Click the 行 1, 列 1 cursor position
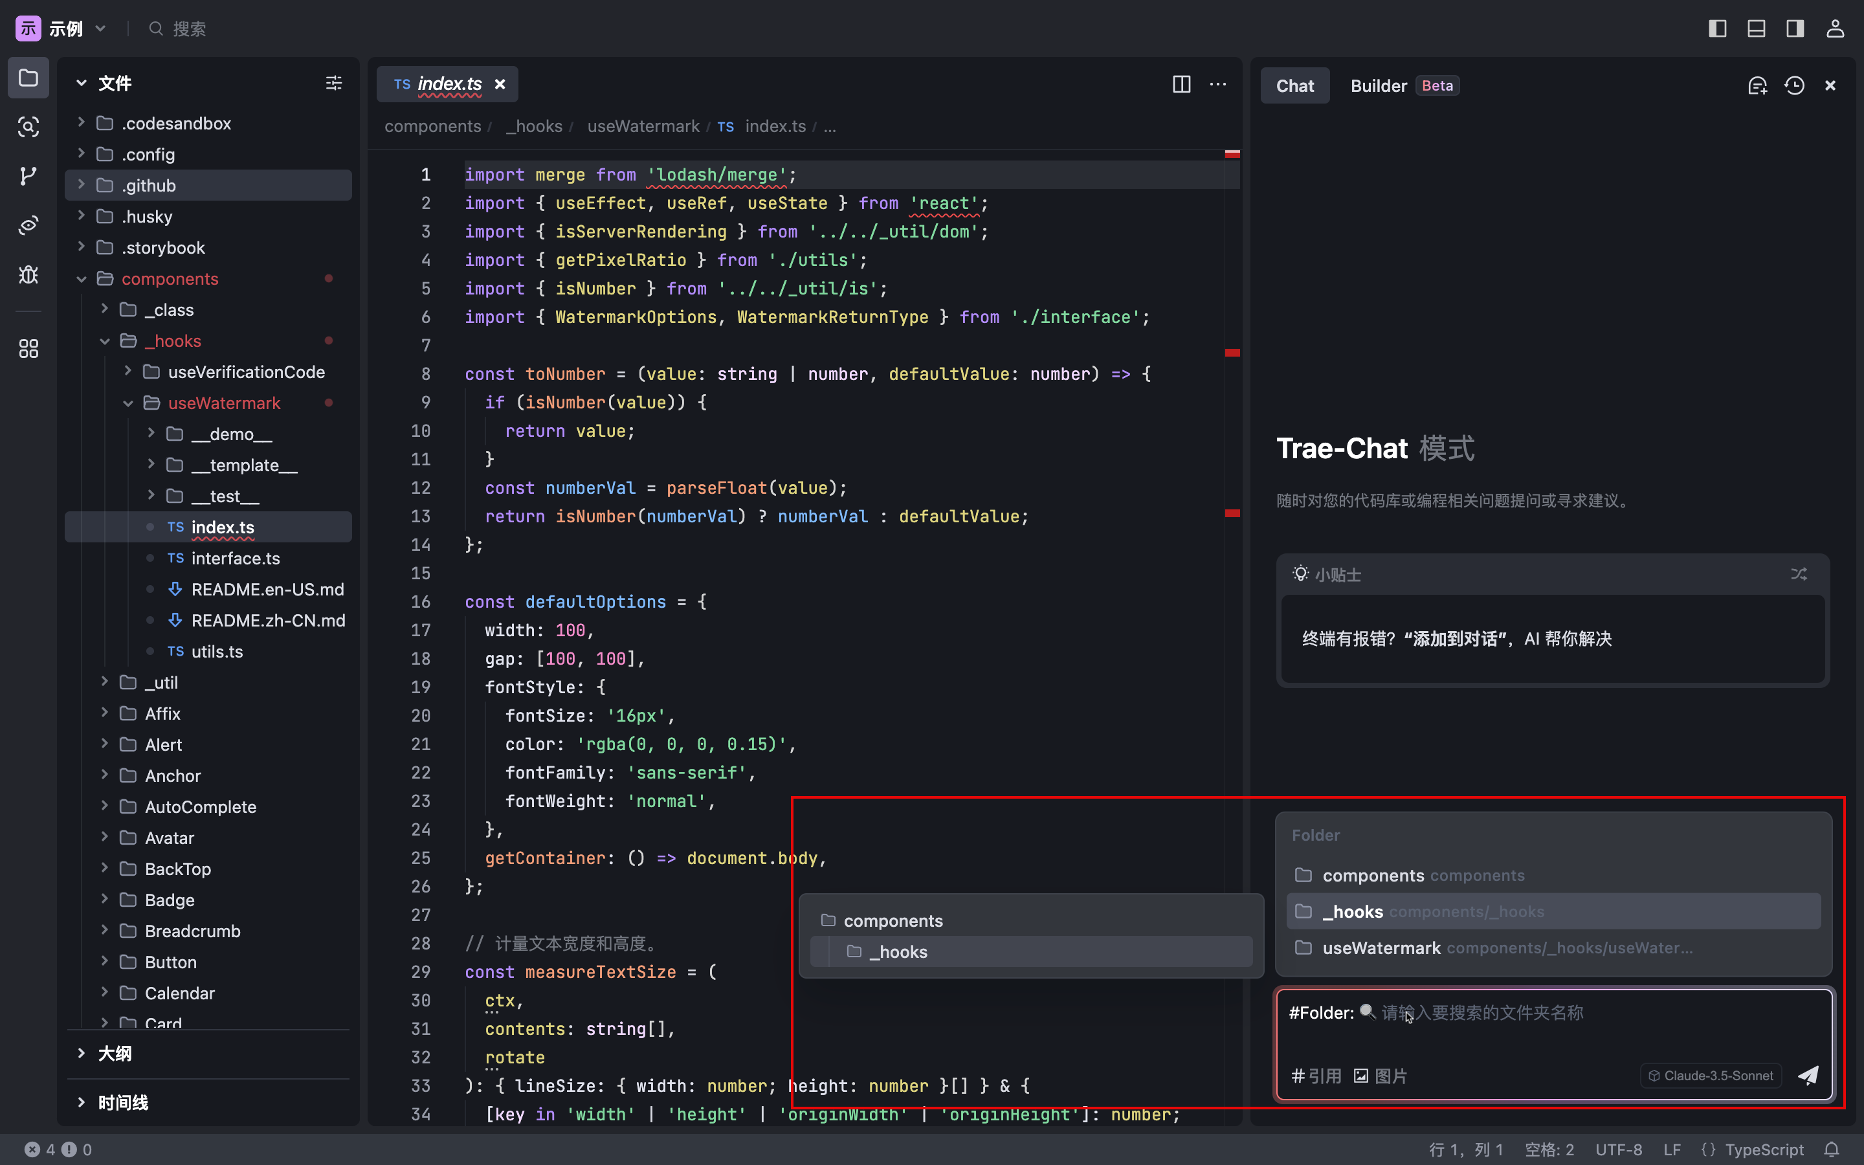Image resolution: width=1864 pixels, height=1165 pixels. pyautogui.click(x=1466, y=1149)
